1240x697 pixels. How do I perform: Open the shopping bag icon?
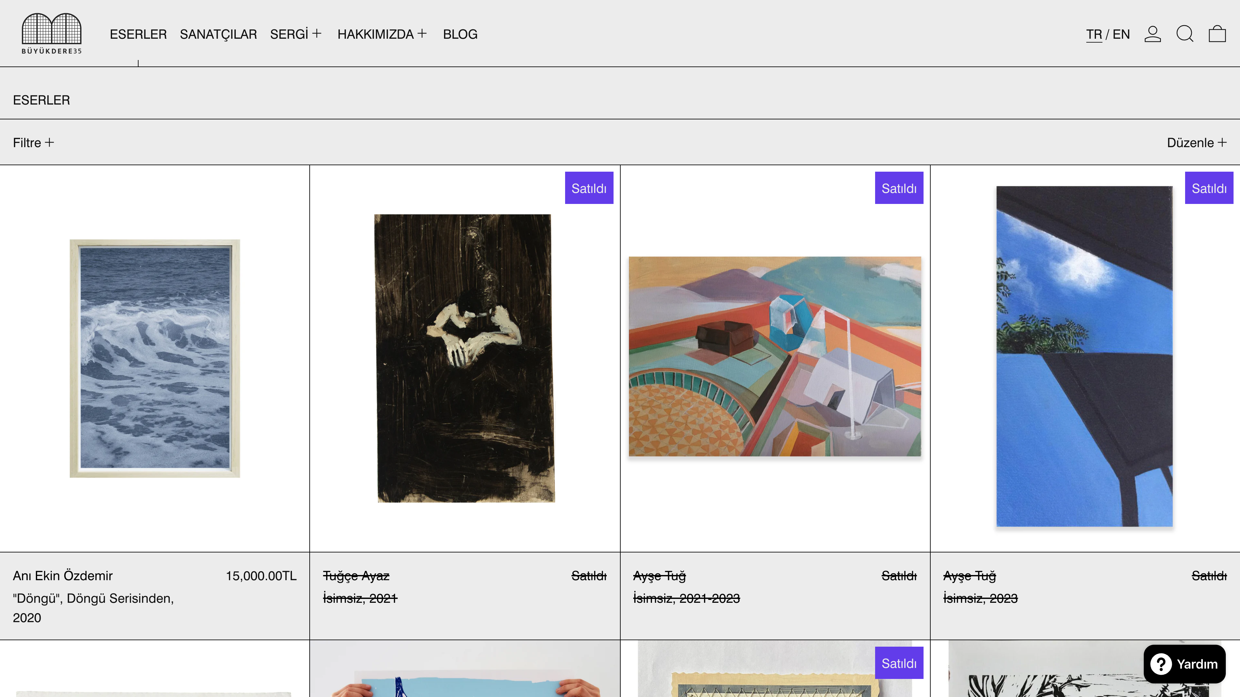[1217, 34]
